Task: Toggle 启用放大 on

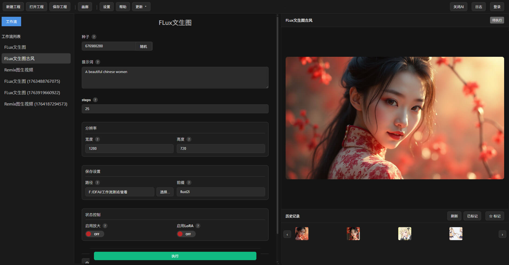Action: (94, 234)
